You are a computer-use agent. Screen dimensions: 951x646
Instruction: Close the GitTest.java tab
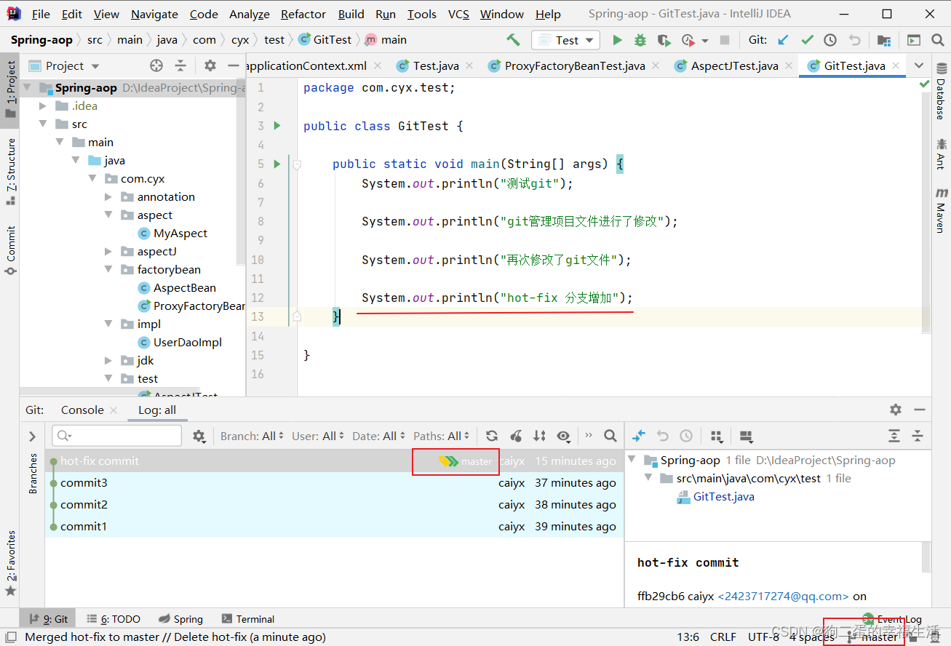(x=896, y=65)
